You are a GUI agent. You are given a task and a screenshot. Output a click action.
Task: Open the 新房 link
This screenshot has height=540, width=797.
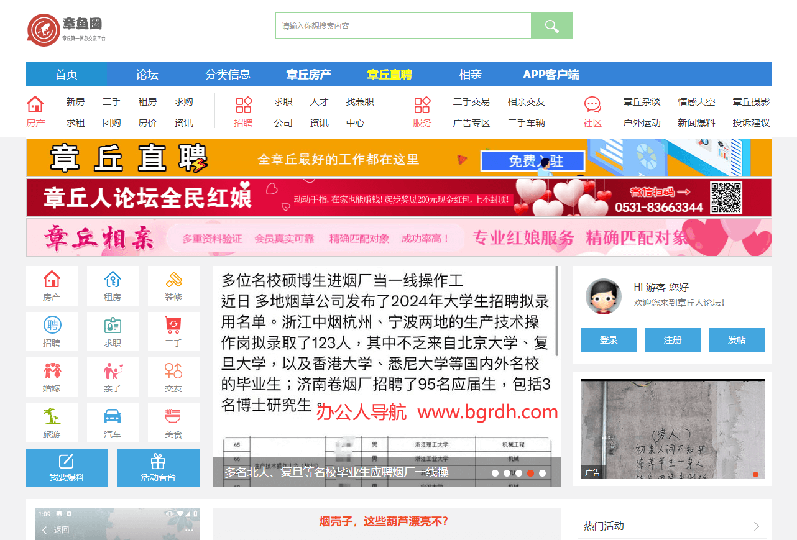tap(75, 102)
